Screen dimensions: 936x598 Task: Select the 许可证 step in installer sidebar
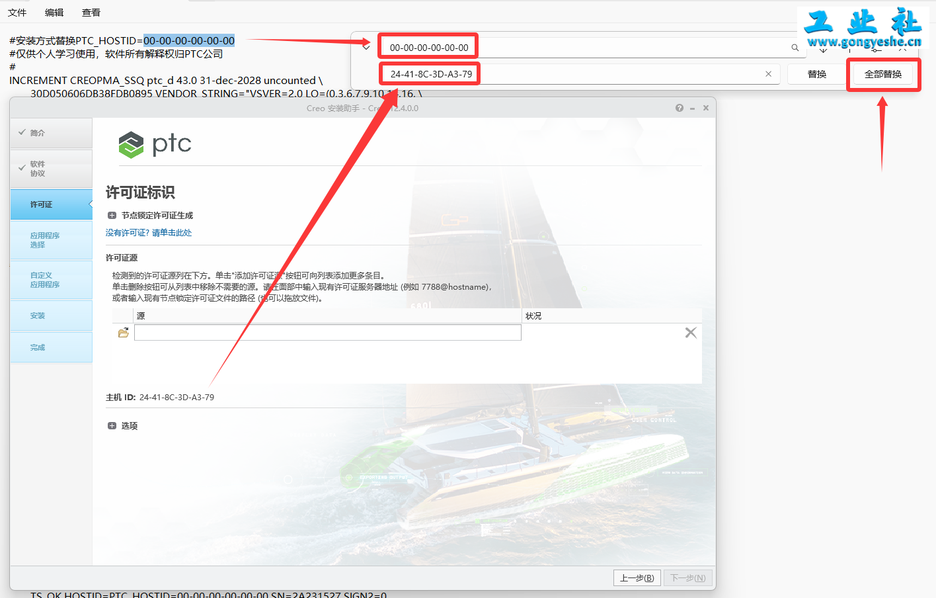coord(51,204)
